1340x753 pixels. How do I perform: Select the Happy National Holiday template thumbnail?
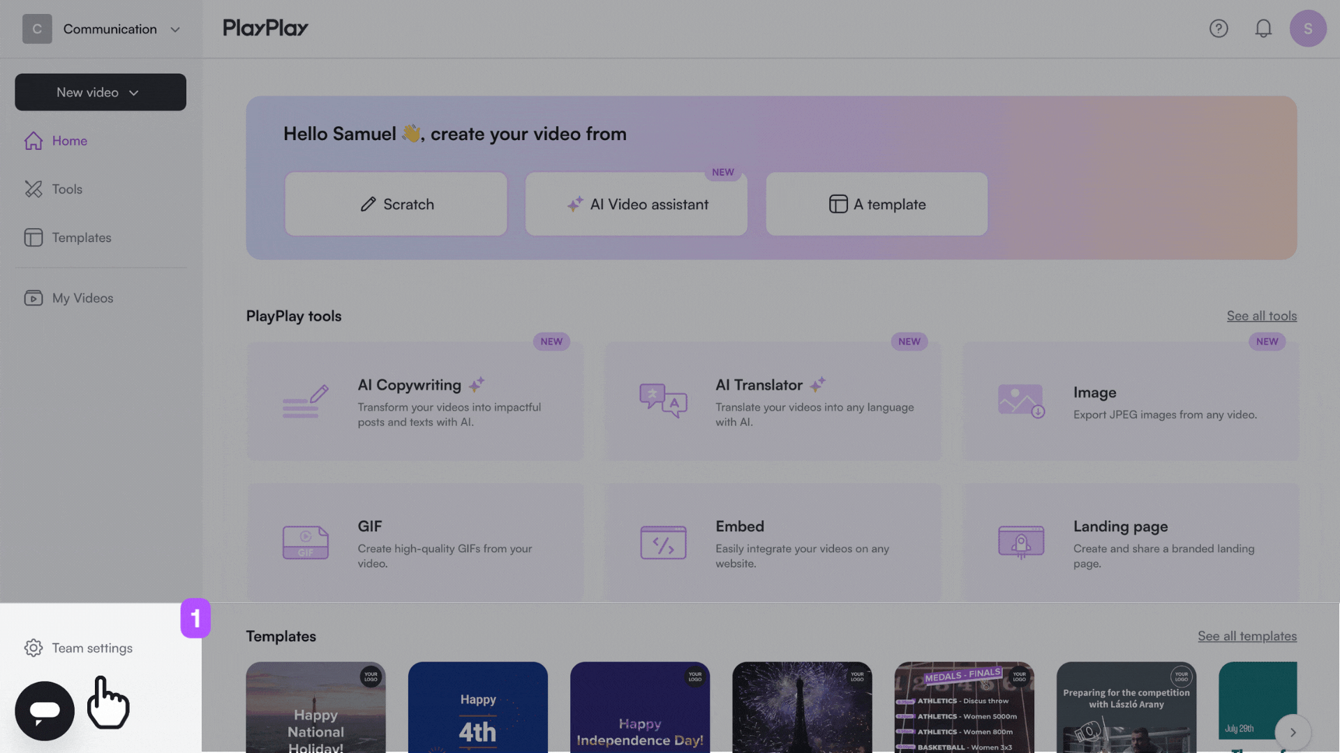[315, 708]
